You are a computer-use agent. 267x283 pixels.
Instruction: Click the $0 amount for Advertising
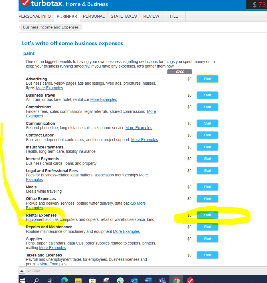point(189,79)
